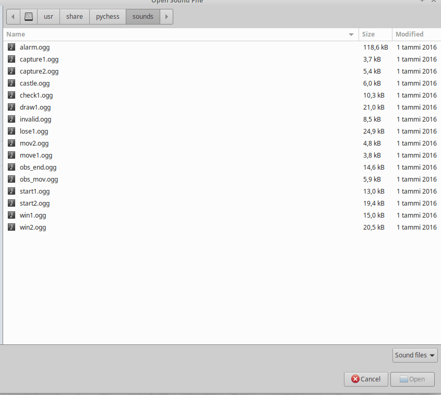Click the audio icon beside lose1.ogg
The image size is (441, 395).
tap(11, 131)
